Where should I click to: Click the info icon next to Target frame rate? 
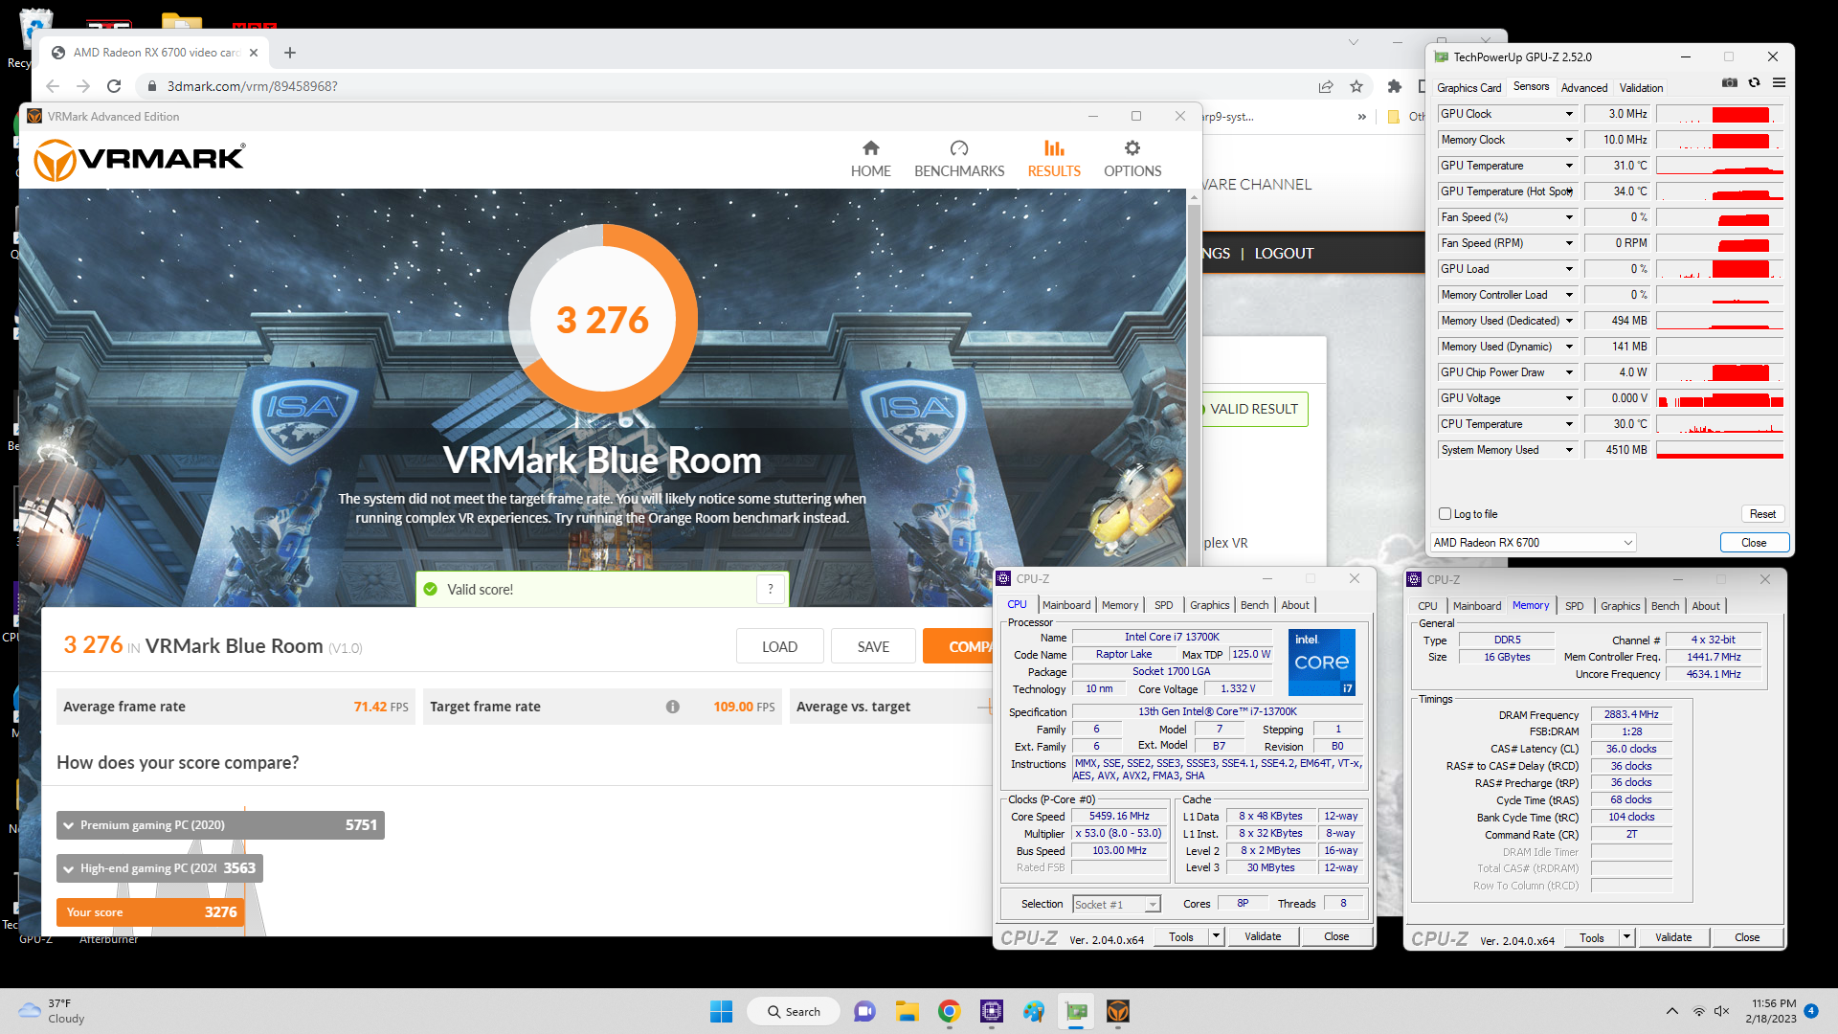point(673,707)
